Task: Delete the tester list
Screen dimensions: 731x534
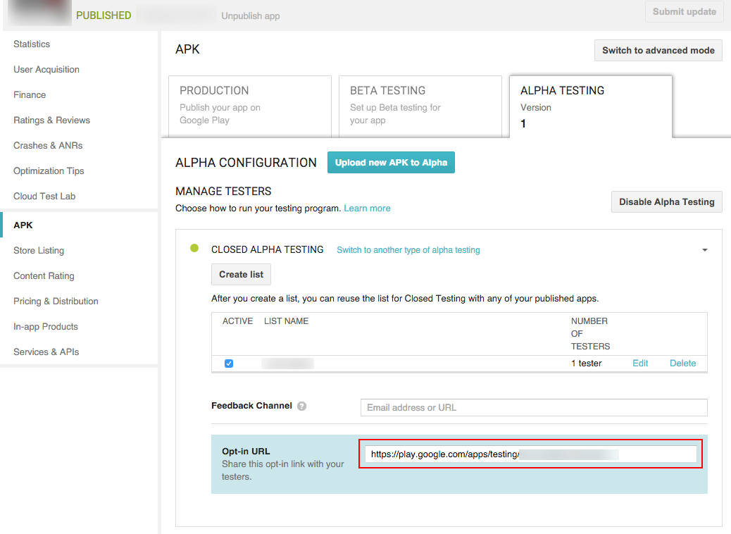Action: coord(682,364)
